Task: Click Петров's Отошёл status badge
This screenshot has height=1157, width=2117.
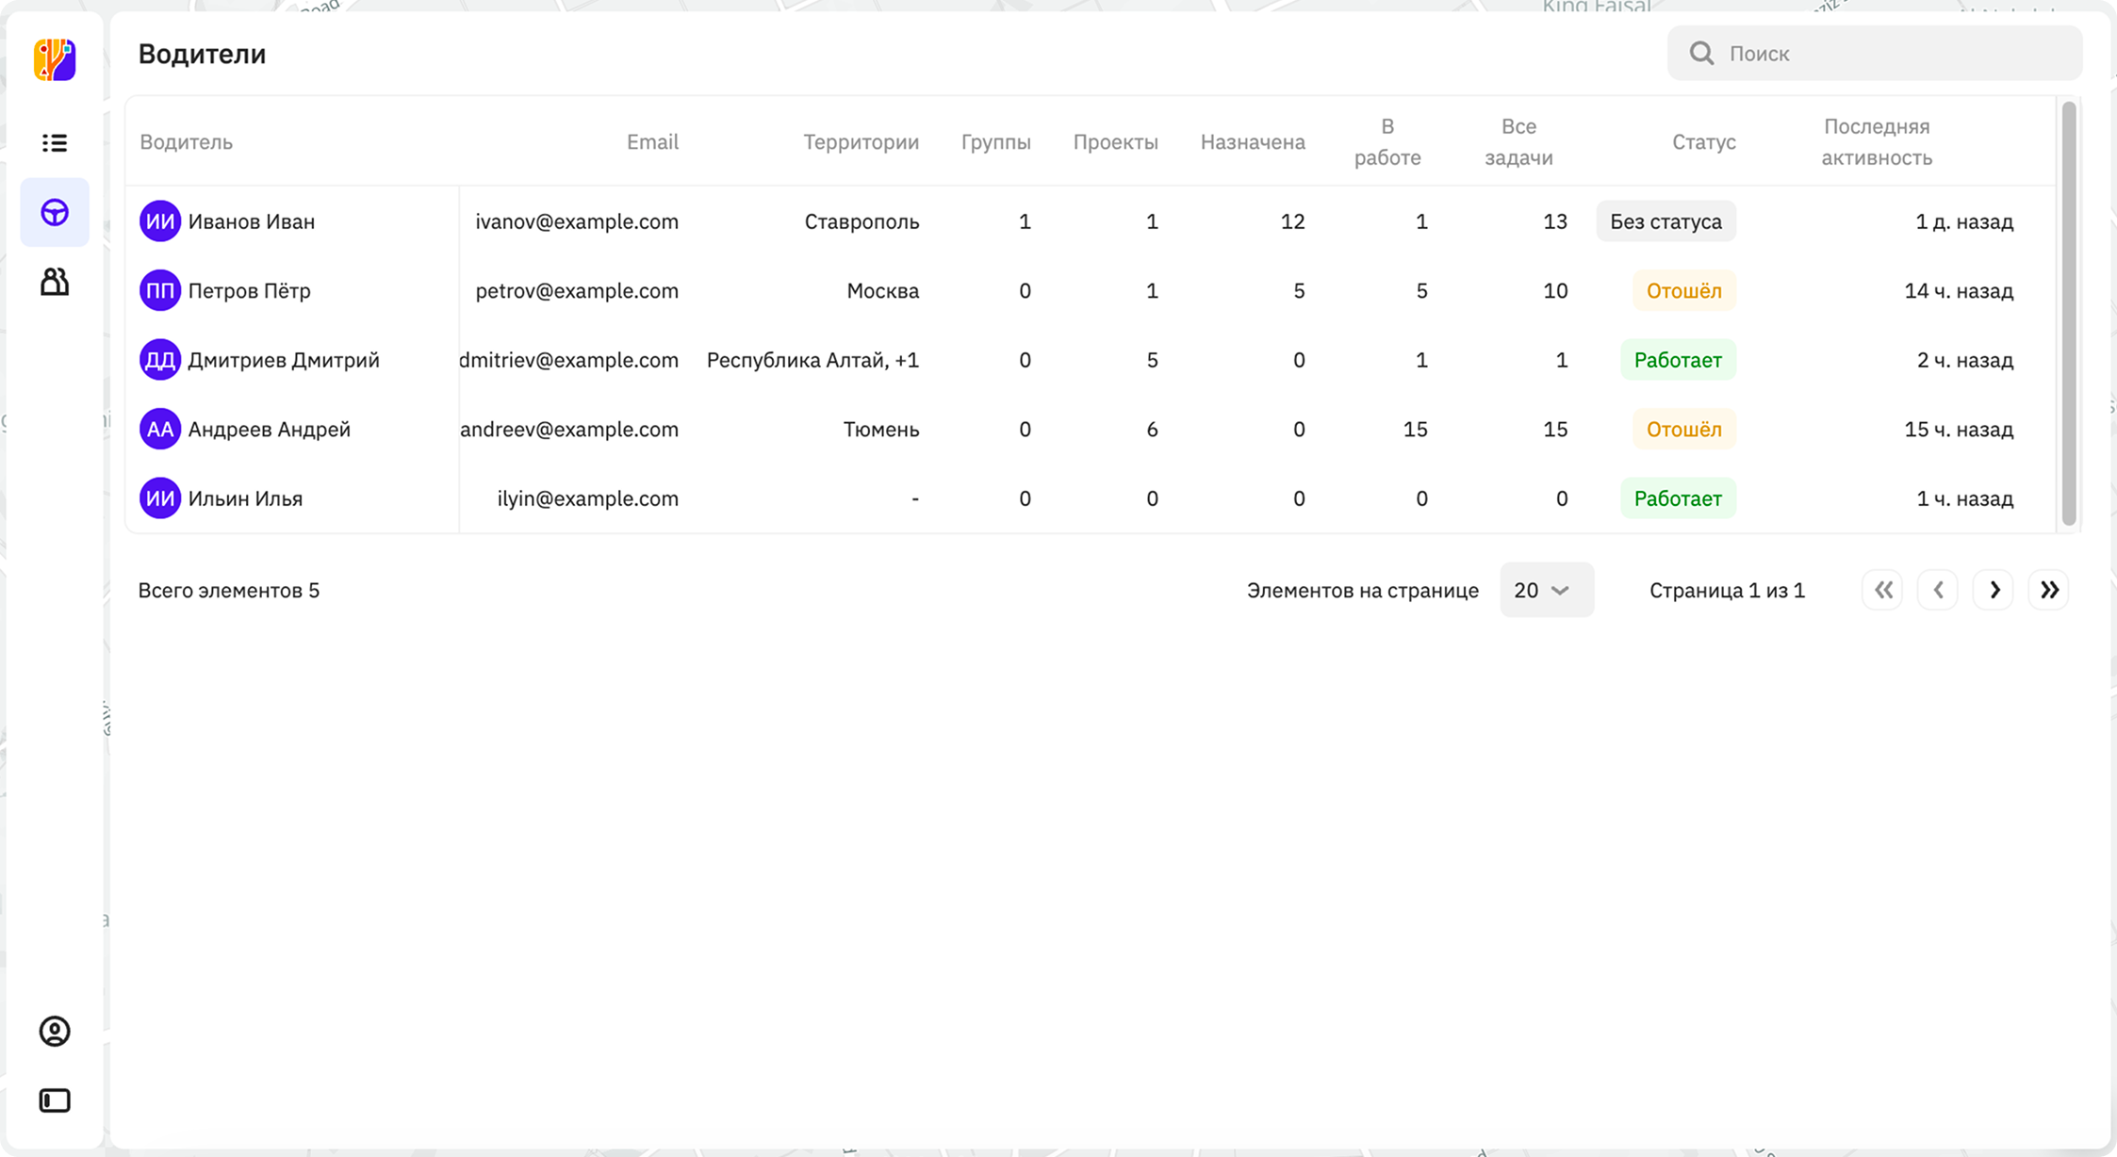Action: click(1683, 290)
